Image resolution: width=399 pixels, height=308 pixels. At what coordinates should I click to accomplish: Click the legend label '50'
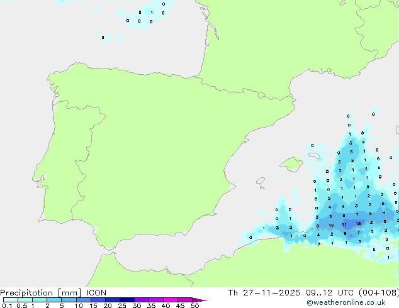(x=194, y=305)
